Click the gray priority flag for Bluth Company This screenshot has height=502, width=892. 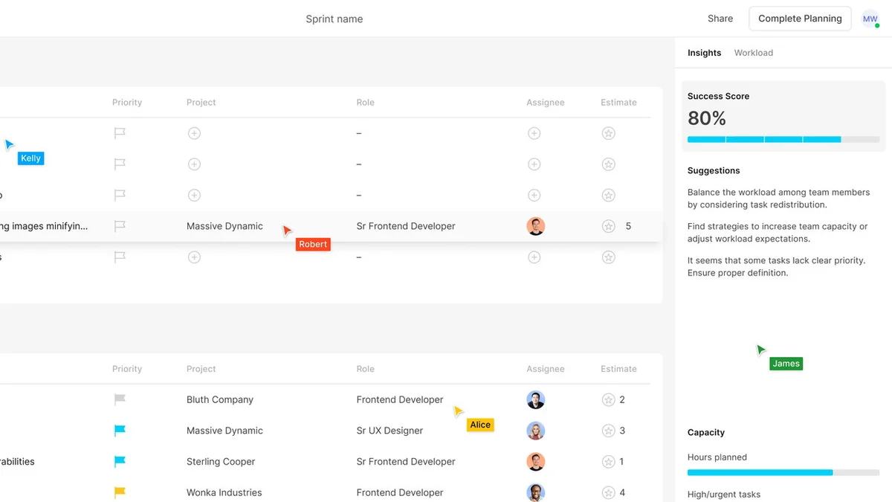point(120,399)
